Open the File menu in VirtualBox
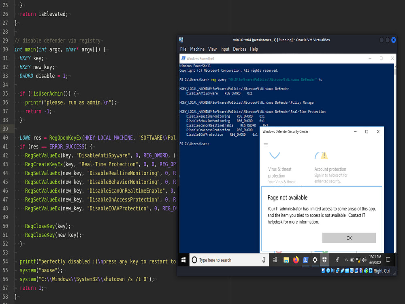The image size is (405, 304). pos(183,49)
